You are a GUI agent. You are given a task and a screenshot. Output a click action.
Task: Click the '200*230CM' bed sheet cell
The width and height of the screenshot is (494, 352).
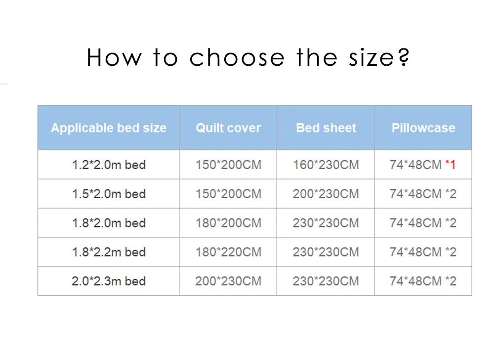pos(326,194)
